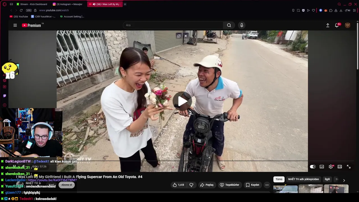359x202 pixels.
Task: Open more actions three-dot menu
Action: click(267, 185)
